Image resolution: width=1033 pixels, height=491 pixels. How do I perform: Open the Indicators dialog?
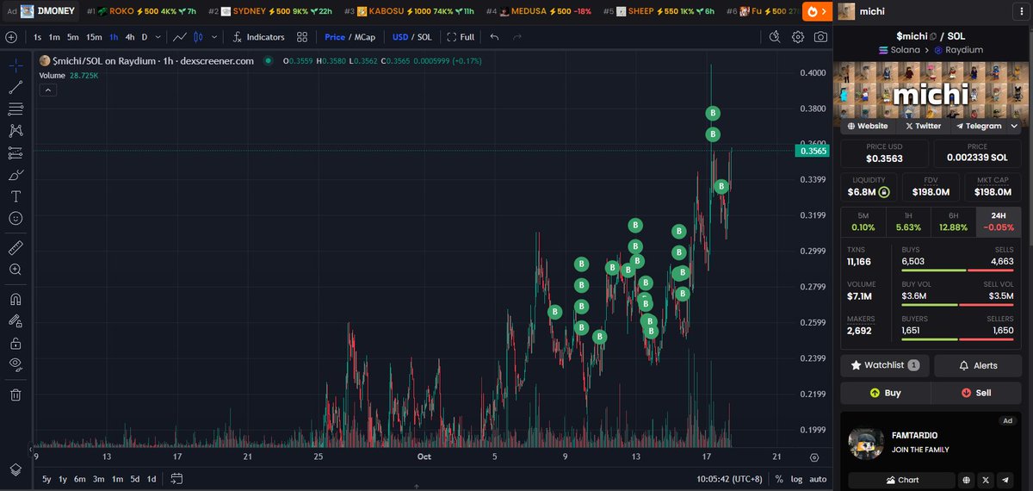coord(258,37)
